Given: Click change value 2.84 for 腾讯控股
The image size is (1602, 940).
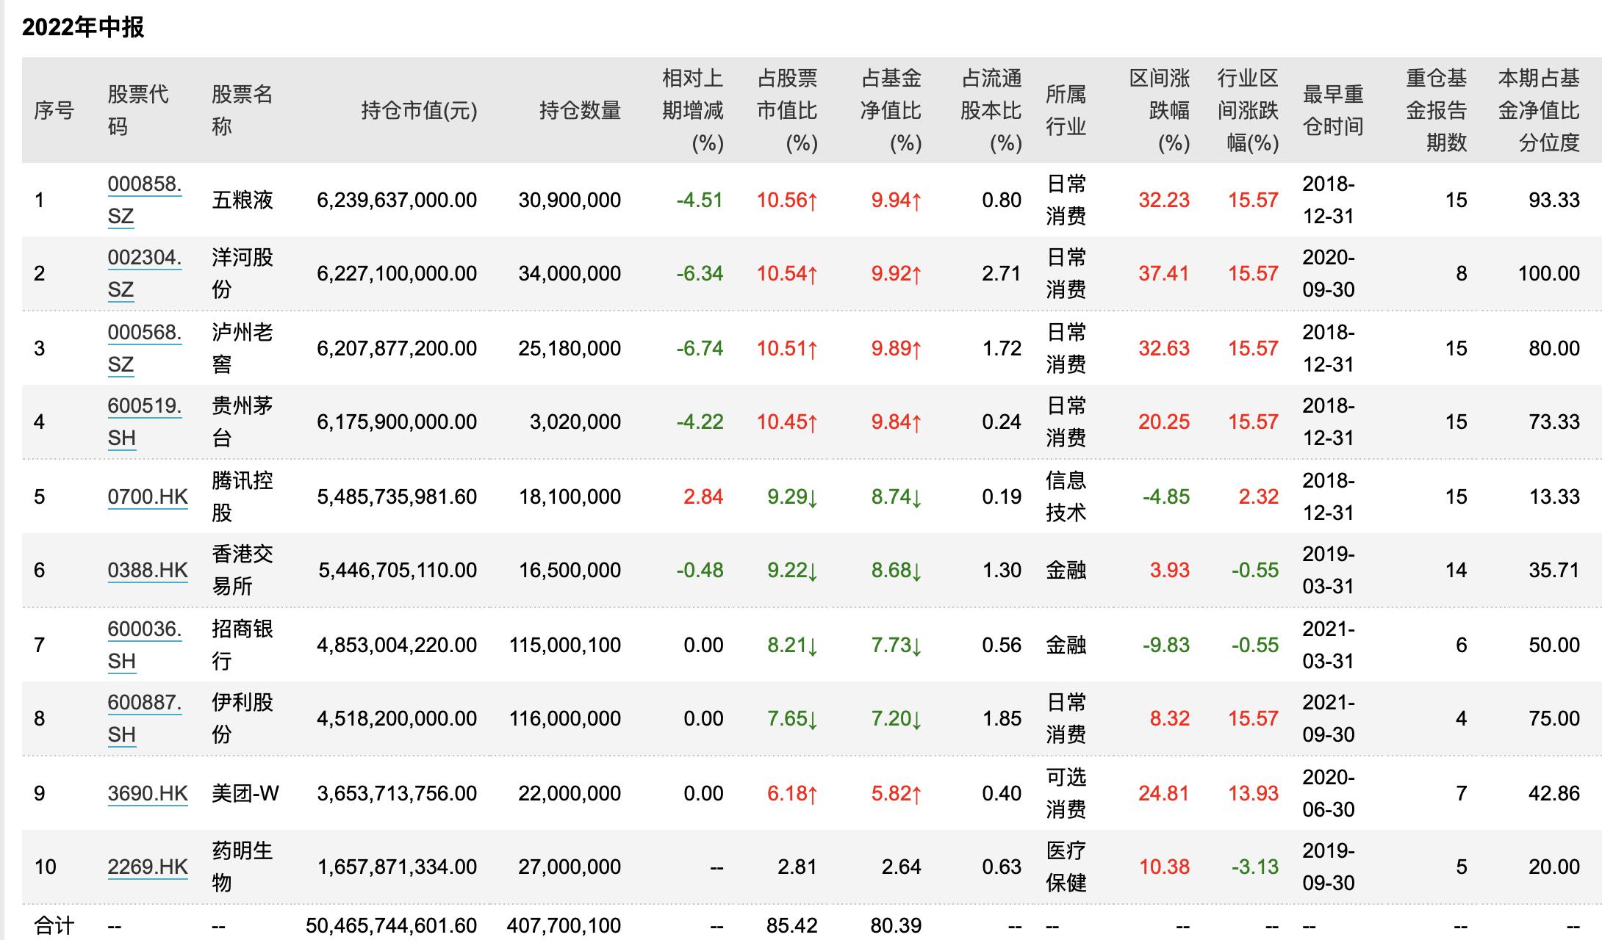Looking at the screenshot, I should pos(703,496).
